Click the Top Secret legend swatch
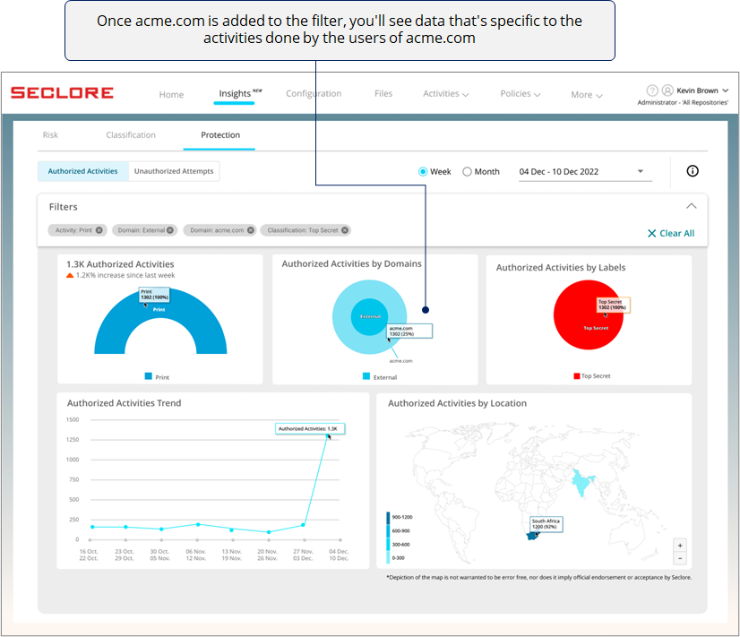The width and height of the screenshot is (740, 637). (x=576, y=376)
